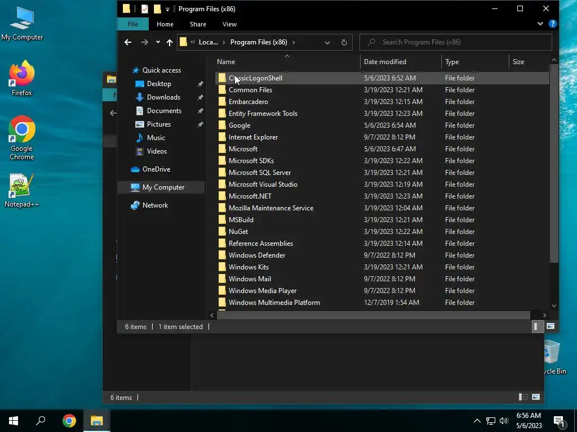Screen dimensions: 577x432
Task: Customize Quick Access Toolbar dropdown arrow
Action: tap(167, 9)
